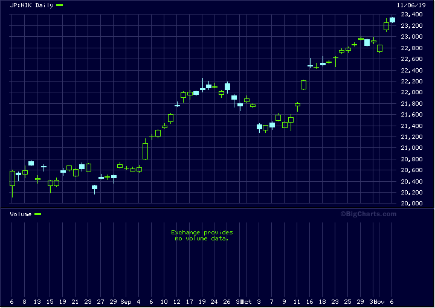The height and width of the screenshot is (308, 435).
Task: Click the "16" date axis label
Action: click(x=309, y=301)
